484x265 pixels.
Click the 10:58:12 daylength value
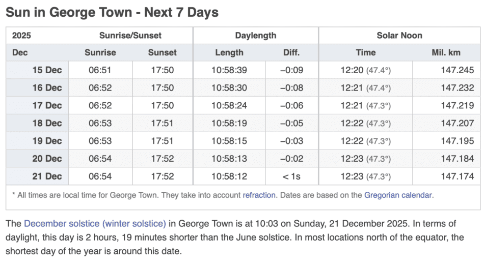tap(229, 176)
